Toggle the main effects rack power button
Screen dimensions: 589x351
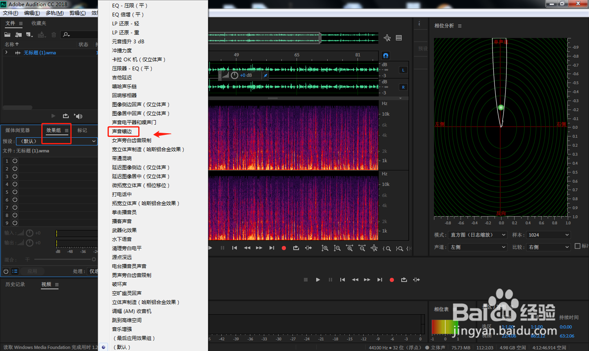[x=6, y=271]
